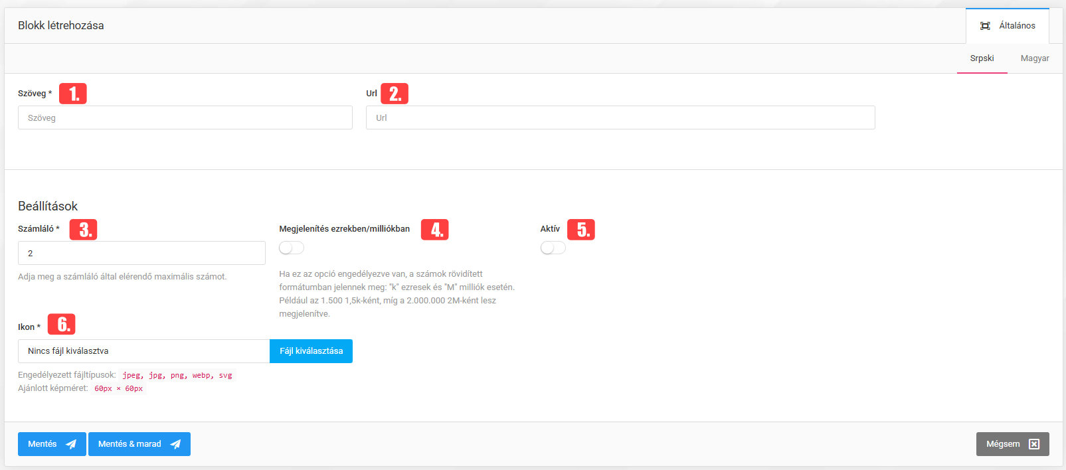Click the 'Nincs fájl kiválasztva' file field
Image resolution: width=1066 pixels, height=470 pixels.
pos(143,351)
